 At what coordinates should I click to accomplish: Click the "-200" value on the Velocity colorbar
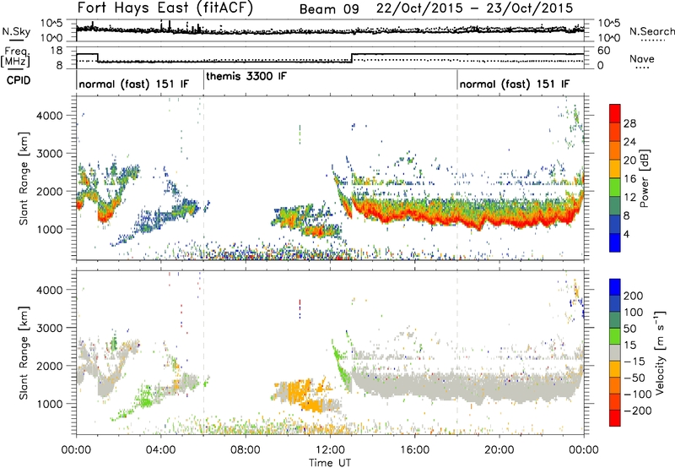[x=638, y=411]
